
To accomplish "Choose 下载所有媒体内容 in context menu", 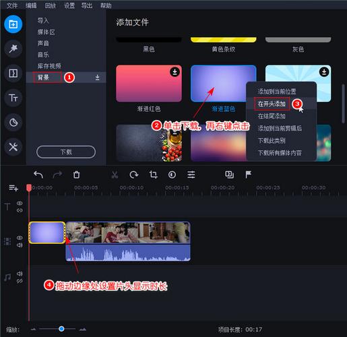I will click(x=282, y=153).
